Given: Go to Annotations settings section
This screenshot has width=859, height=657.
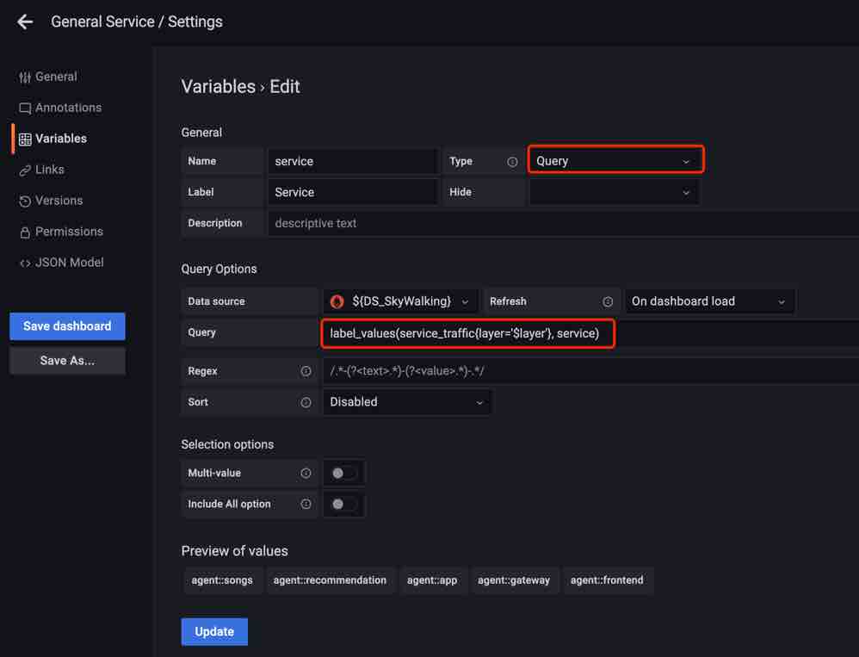Looking at the screenshot, I should [x=68, y=108].
